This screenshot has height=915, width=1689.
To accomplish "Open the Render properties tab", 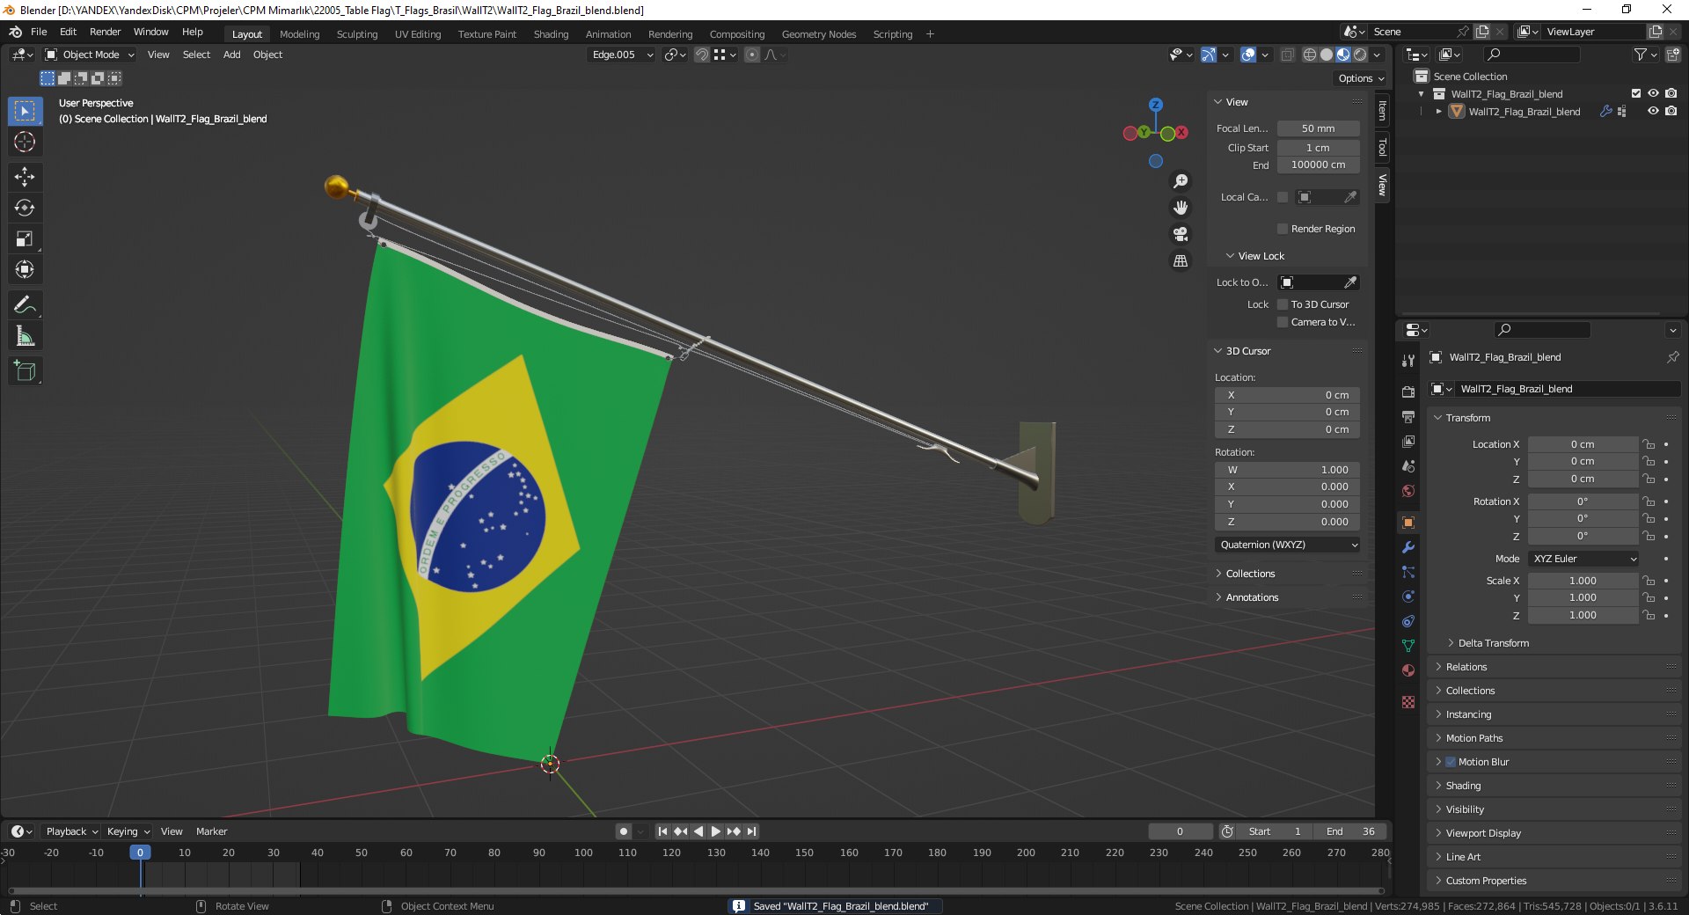I will point(1408,392).
